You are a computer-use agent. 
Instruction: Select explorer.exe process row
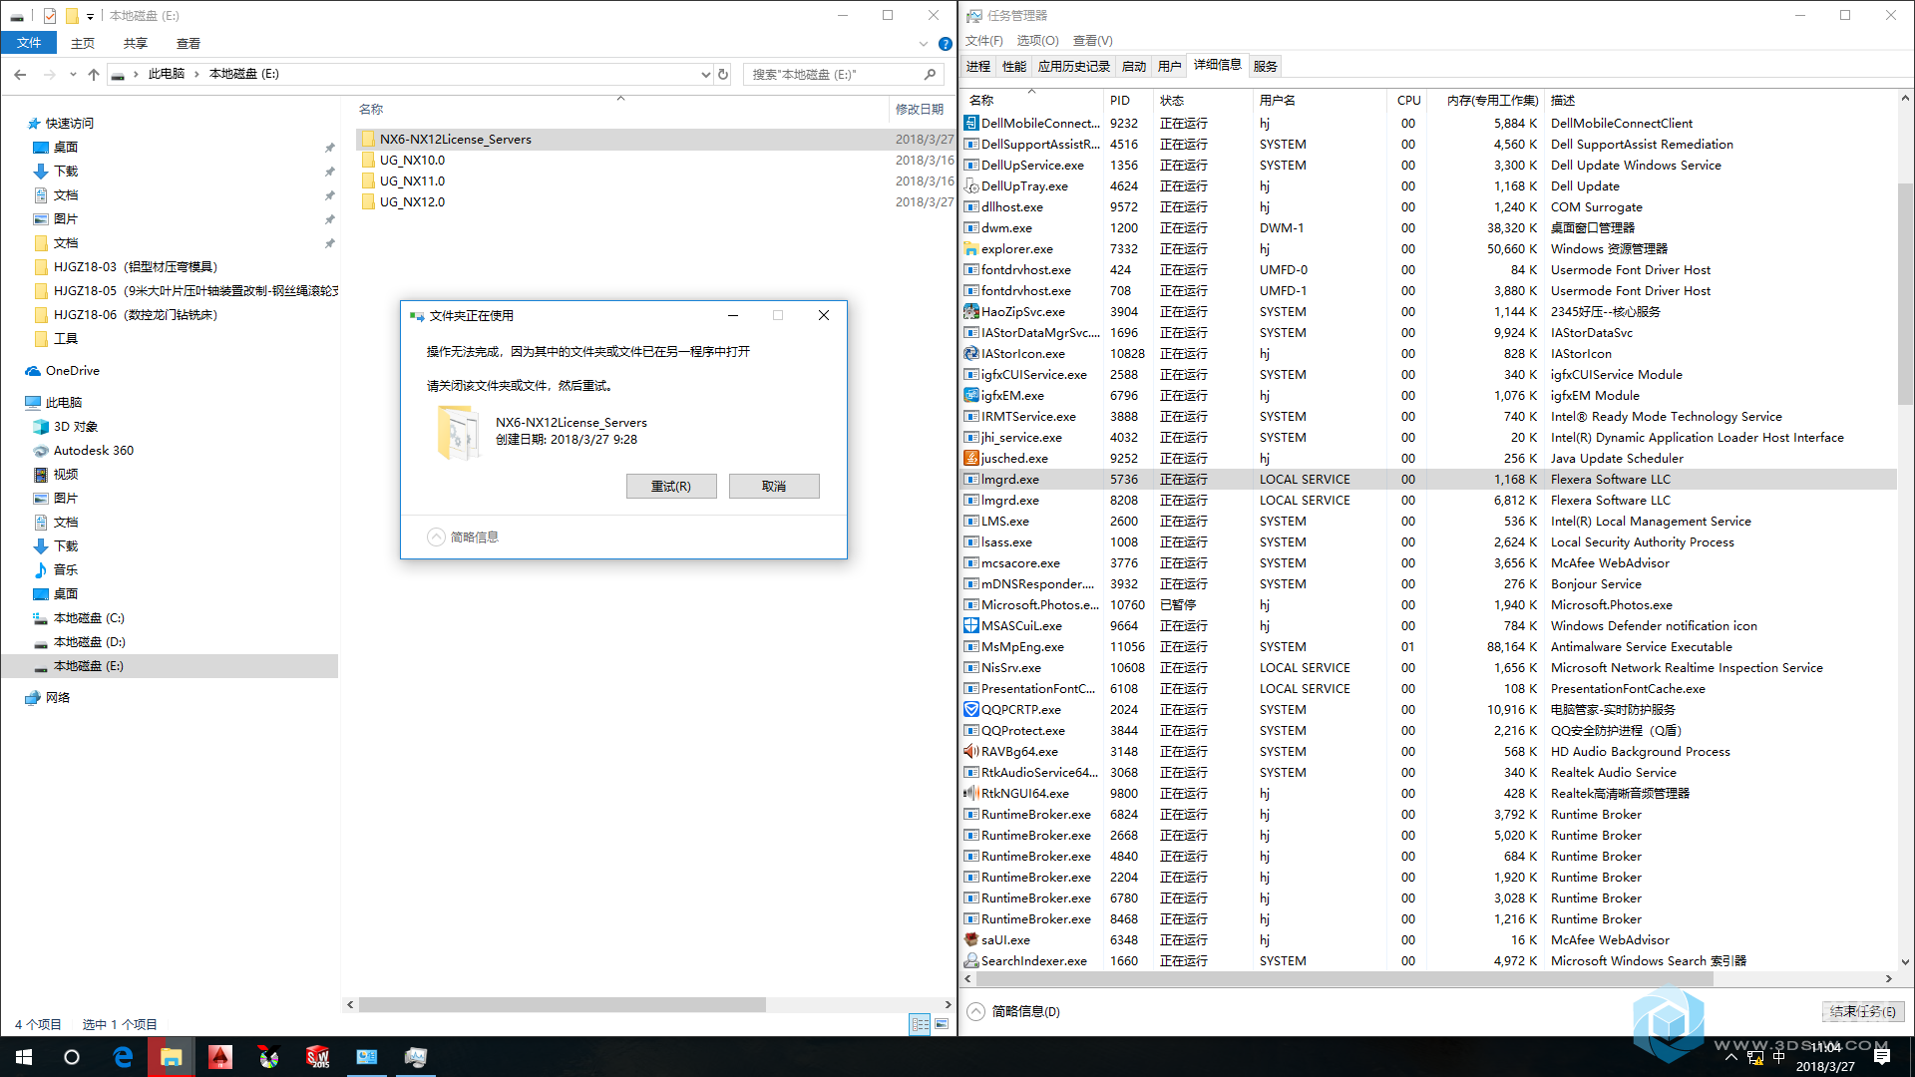point(1427,249)
